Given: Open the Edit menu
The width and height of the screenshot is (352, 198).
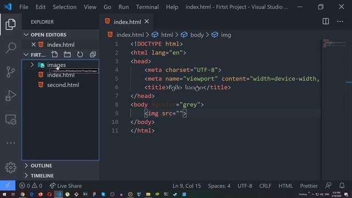Looking at the screenshot, I should click(40, 7).
